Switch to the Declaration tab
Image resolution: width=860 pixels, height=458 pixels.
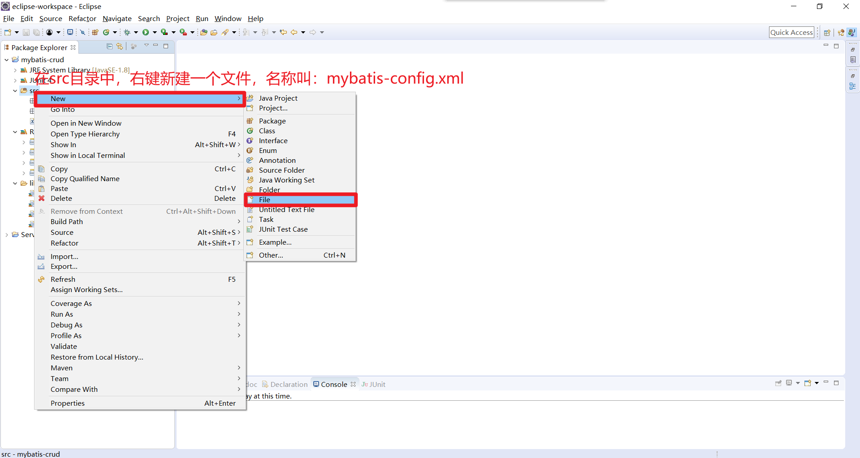click(285, 384)
